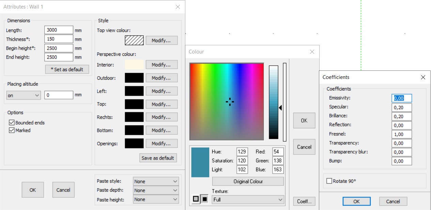The image size is (431, 210).
Task: Close the Colour dialog window
Action: pyautogui.click(x=312, y=52)
